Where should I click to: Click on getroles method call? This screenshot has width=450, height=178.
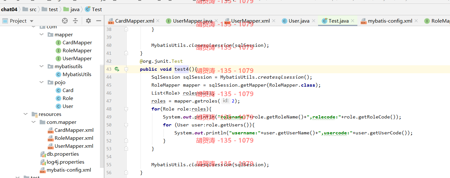[x=206, y=101]
